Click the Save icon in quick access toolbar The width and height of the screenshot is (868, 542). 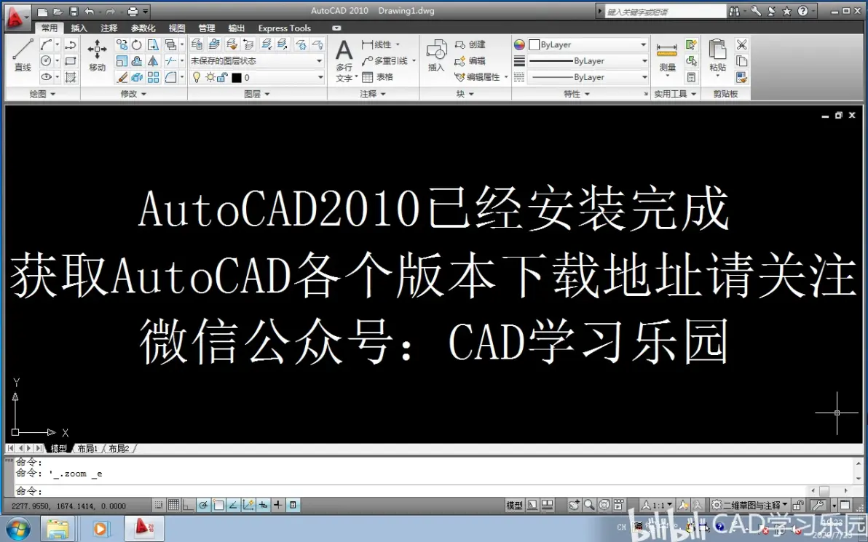(74, 11)
